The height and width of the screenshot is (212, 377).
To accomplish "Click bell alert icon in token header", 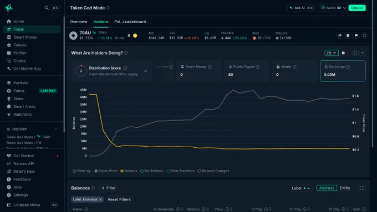I will click(348, 35).
